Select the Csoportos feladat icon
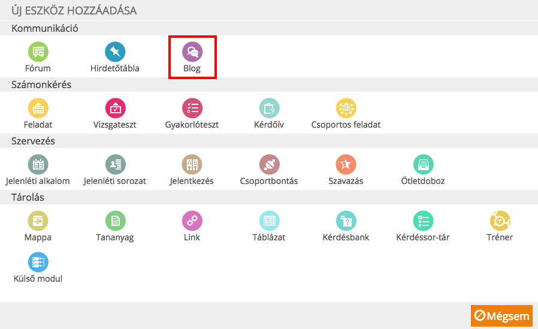 346,108
